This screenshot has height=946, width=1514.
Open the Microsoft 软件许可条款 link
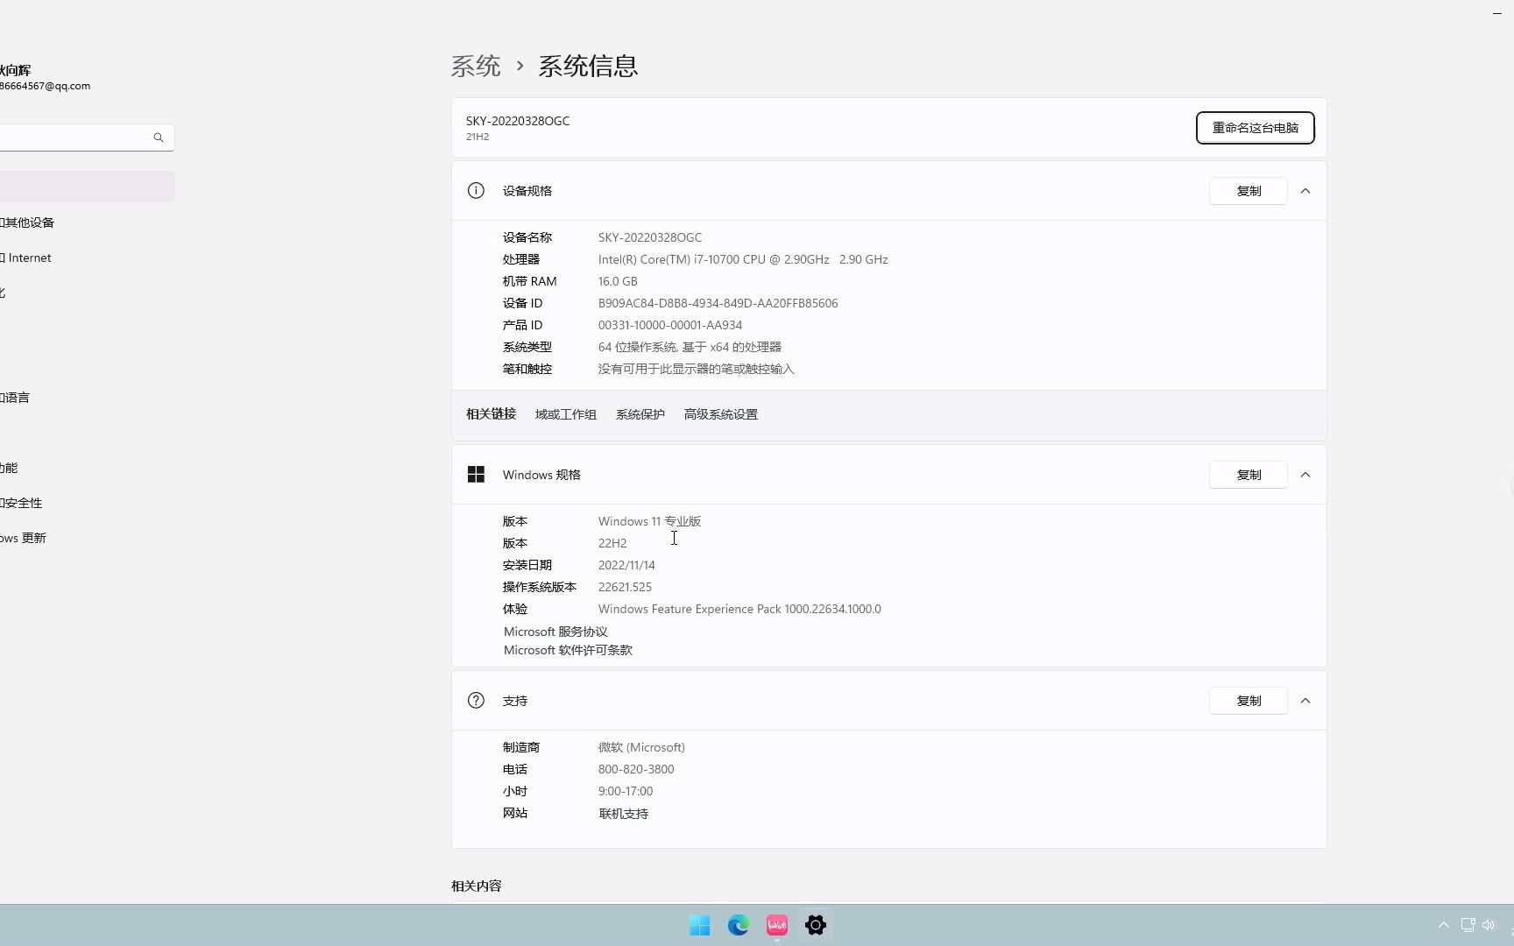tap(567, 650)
